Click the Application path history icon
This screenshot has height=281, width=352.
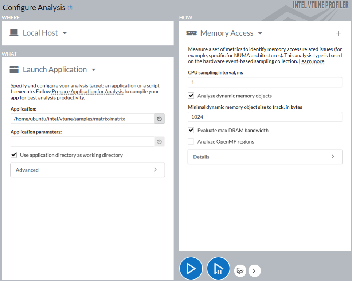pyautogui.click(x=159, y=119)
